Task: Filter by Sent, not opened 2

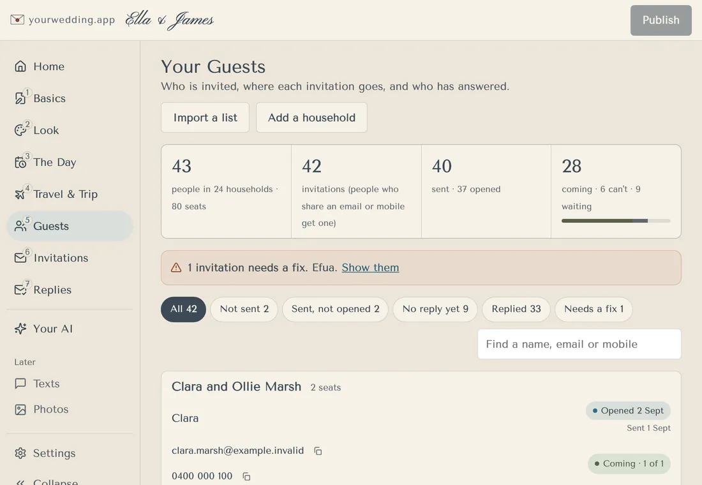Action: (x=335, y=309)
